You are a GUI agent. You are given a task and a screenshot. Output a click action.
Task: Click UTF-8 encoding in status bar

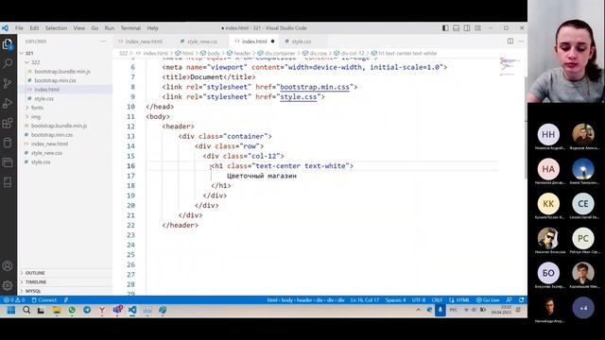coord(419,300)
